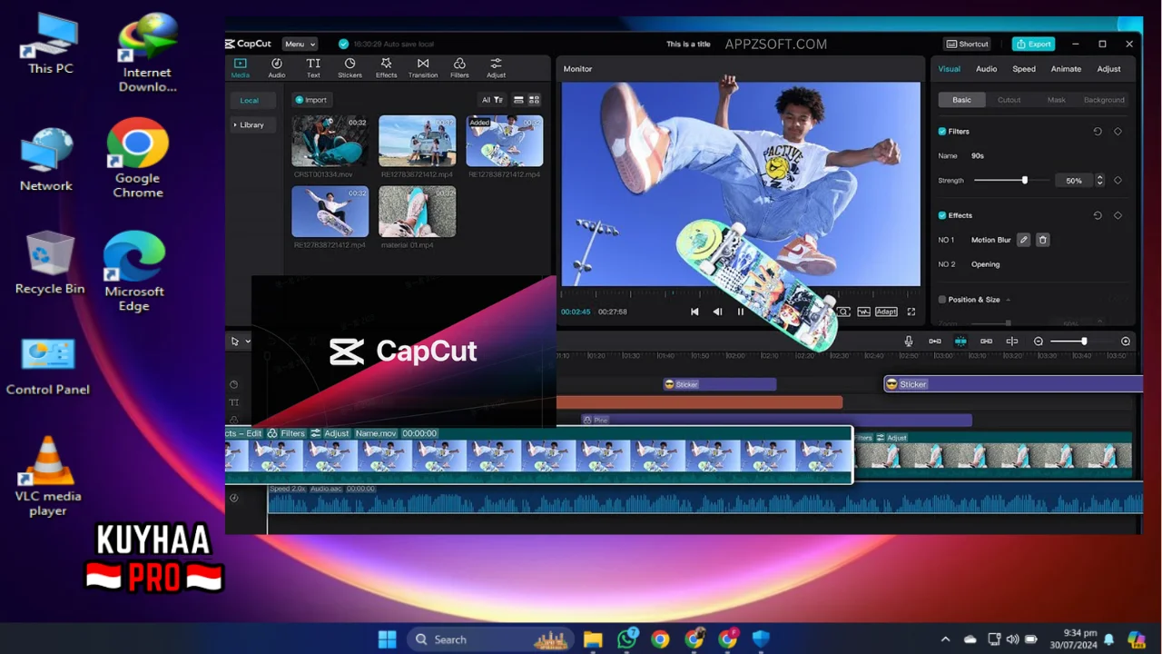Open the Effects panel icon

(x=386, y=64)
